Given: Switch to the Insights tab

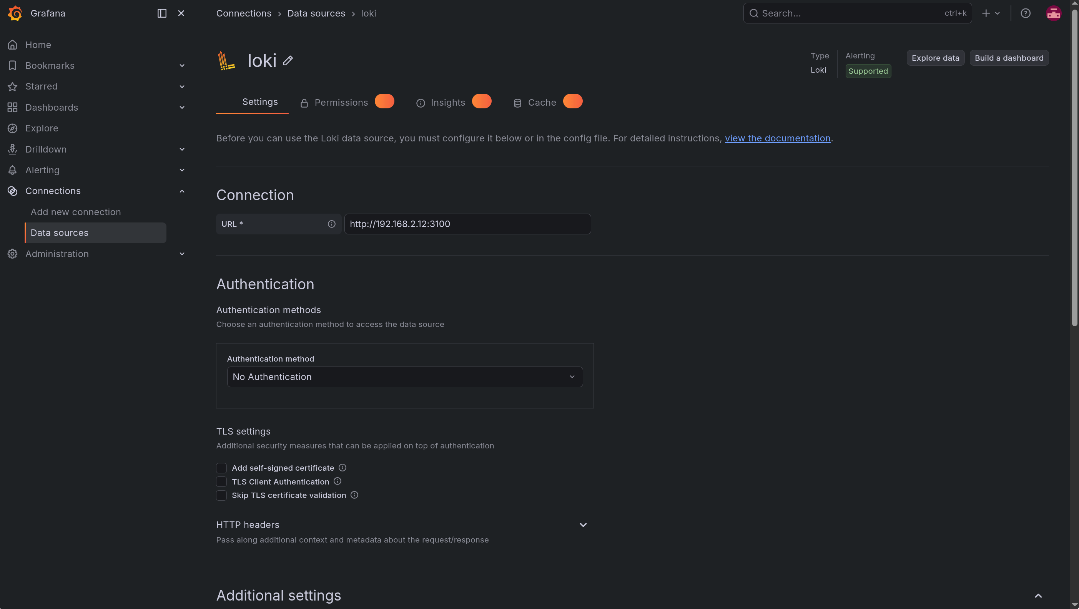Looking at the screenshot, I should [454, 103].
